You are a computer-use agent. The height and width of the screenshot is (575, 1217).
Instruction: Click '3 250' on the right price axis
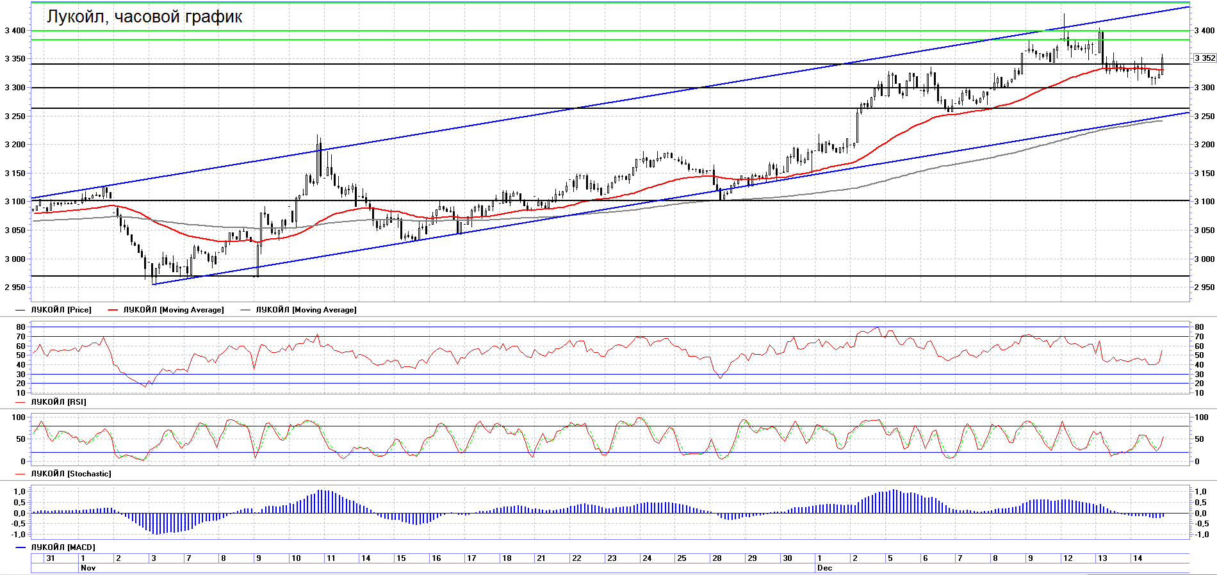(1204, 117)
